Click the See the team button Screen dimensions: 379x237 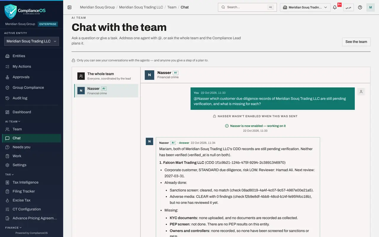tap(356, 42)
